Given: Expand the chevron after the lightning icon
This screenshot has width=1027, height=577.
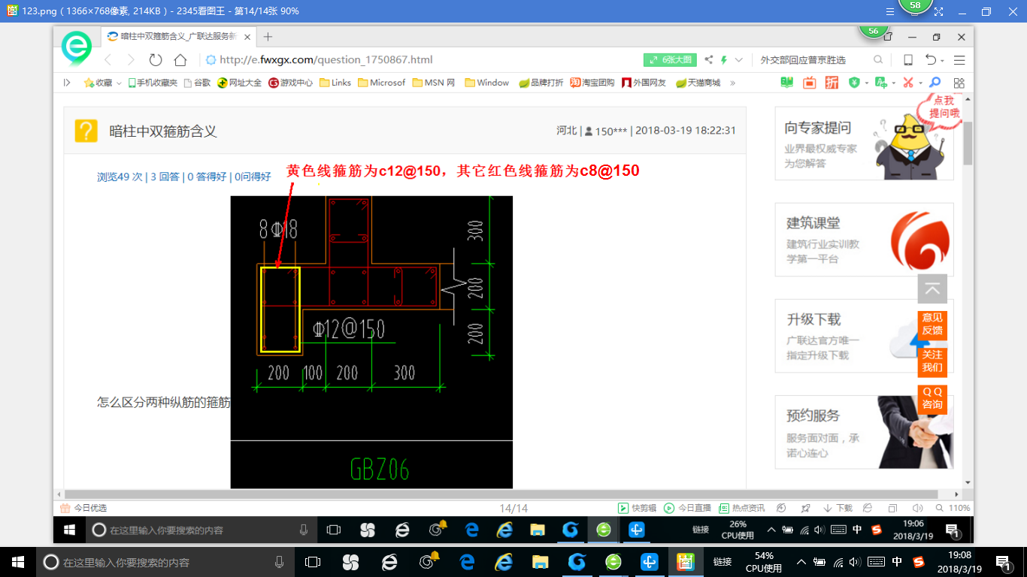Looking at the screenshot, I should tap(739, 60).
